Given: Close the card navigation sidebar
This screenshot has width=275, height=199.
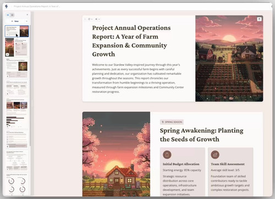Looking at the screenshot, I should (x=28, y=15).
